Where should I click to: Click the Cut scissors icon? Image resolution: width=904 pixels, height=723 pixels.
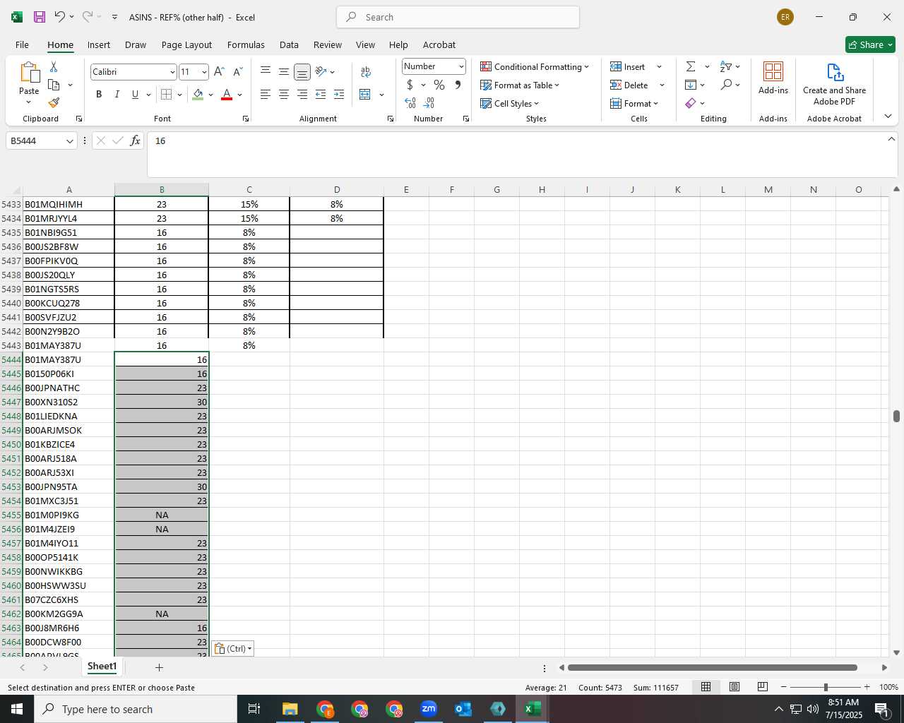pyautogui.click(x=54, y=67)
